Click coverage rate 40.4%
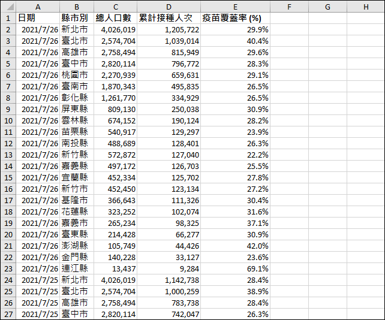The width and height of the screenshot is (385, 320). [x=235, y=41]
